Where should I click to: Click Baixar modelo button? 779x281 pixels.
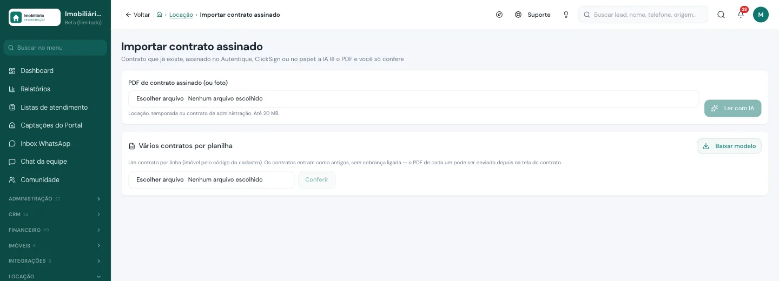pos(729,146)
